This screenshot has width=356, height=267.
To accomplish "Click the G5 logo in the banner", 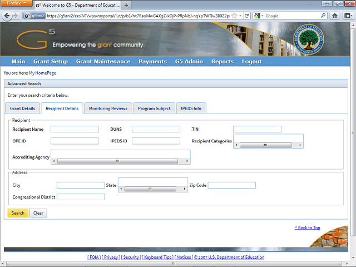I will [35, 39].
